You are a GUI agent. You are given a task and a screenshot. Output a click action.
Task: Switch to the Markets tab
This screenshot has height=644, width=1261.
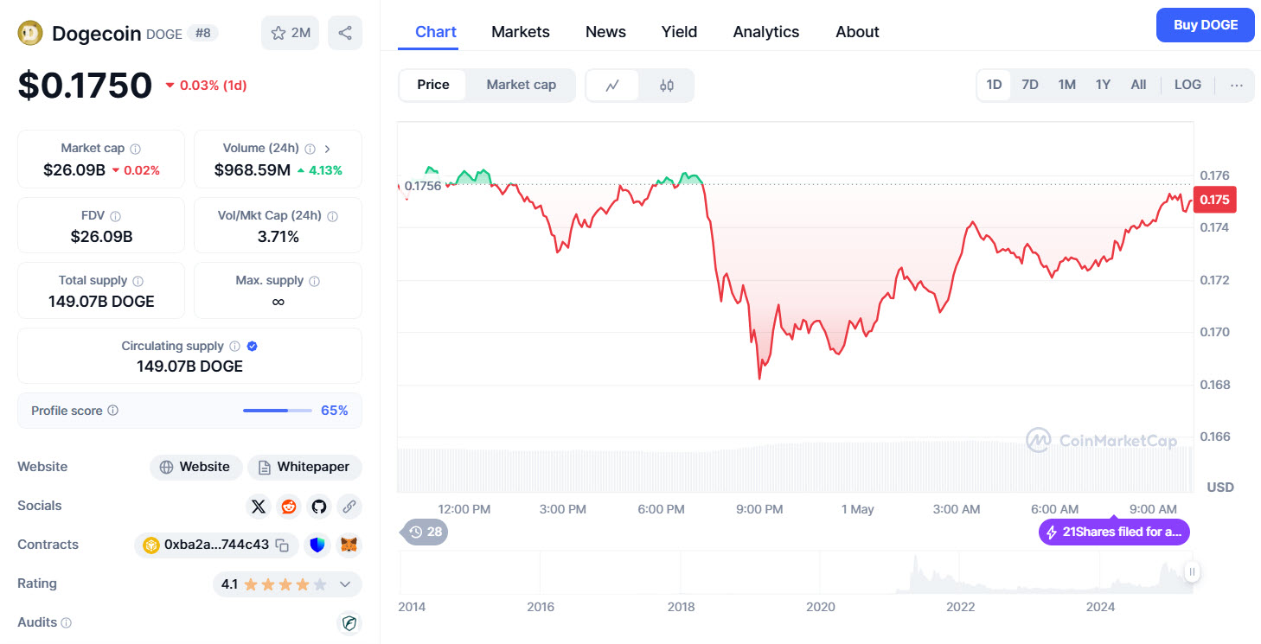(x=520, y=31)
